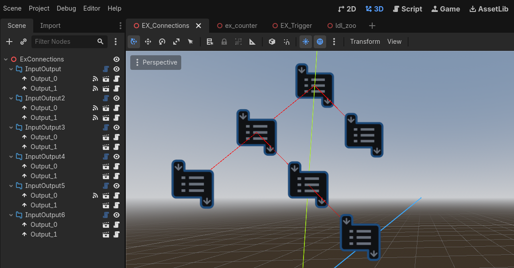Open the ruler measurement tool

pyautogui.click(x=253, y=42)
